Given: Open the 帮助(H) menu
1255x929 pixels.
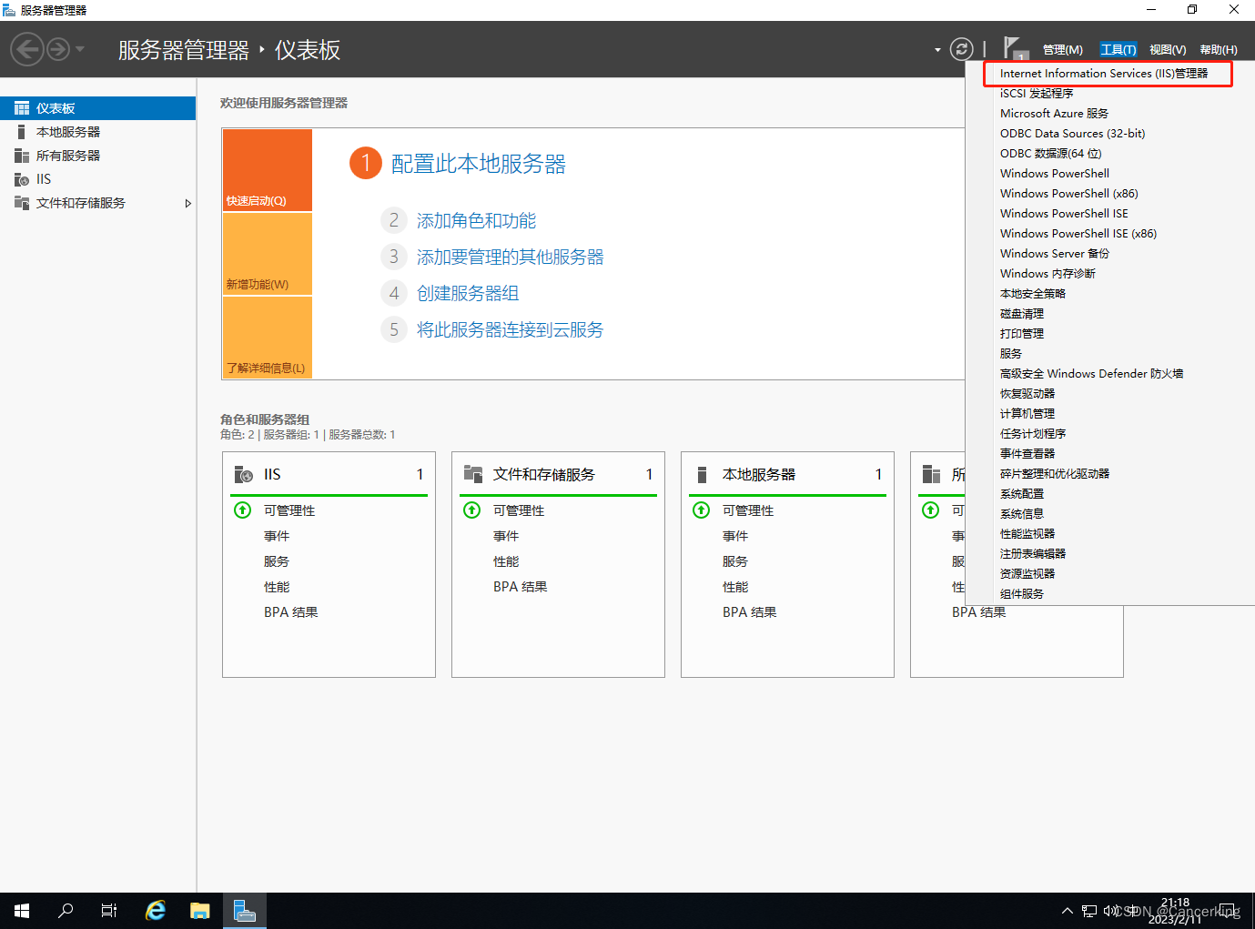Looking at the screenshot, I should point(1219,50).
